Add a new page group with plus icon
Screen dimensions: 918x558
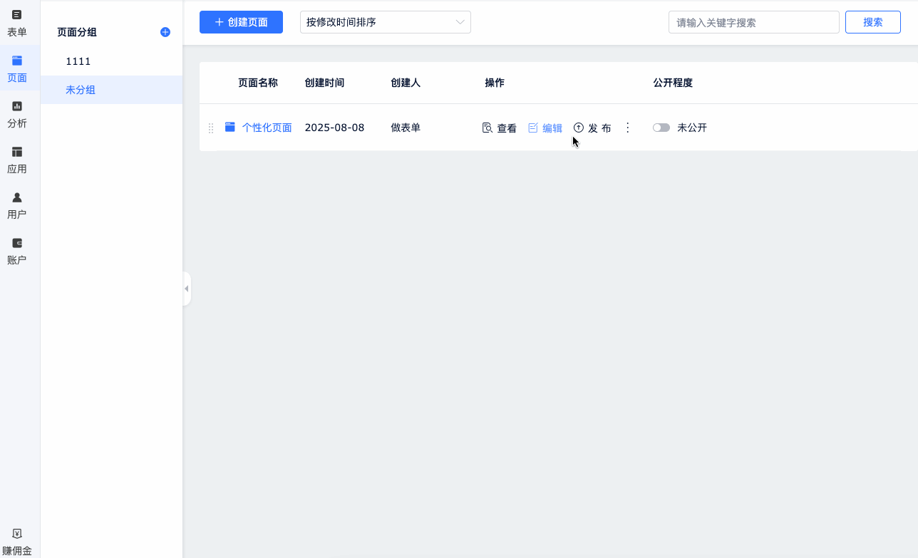pyautogui.click(x=165, y=32)
